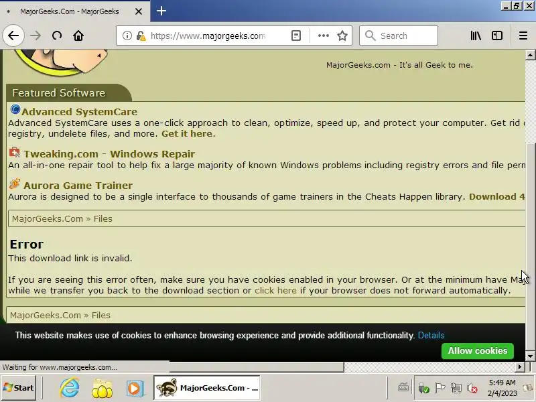The width and height of the screenshot is (536, 402).
Task: Click the horizontal scrollbar right arrow
Action: tap(520, 366)
